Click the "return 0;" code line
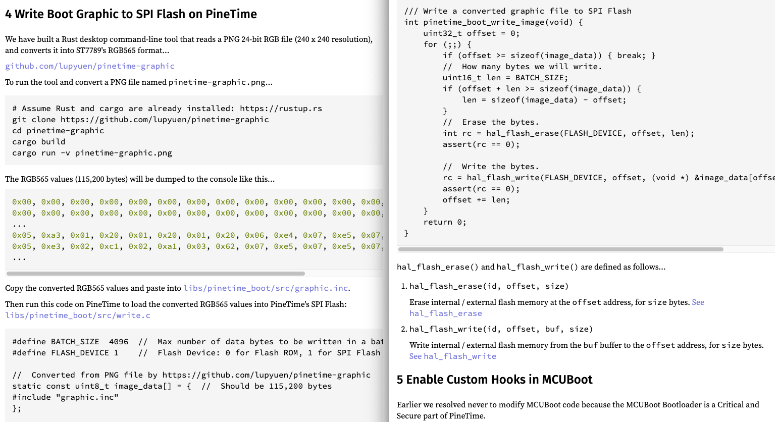Image resolution: width=779 pixels, height=422 pixels. click(444, 222)
